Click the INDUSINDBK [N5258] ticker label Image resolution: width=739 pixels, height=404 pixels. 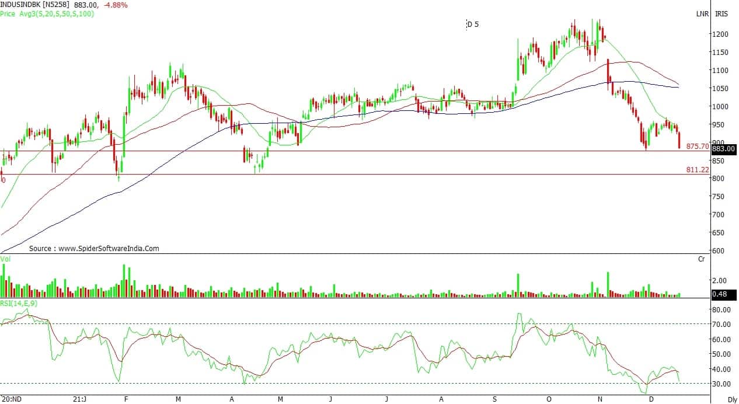click(x=35, y=5)
